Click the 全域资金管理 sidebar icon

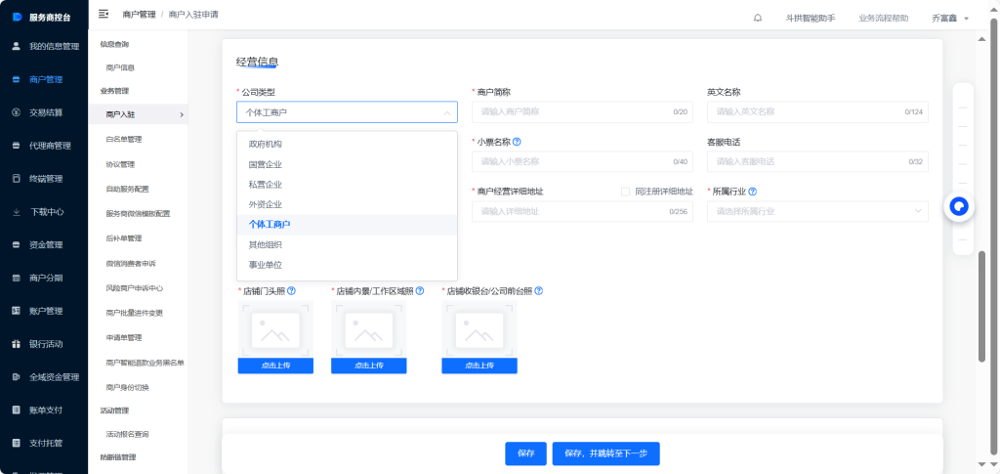(x=17, y=377)
